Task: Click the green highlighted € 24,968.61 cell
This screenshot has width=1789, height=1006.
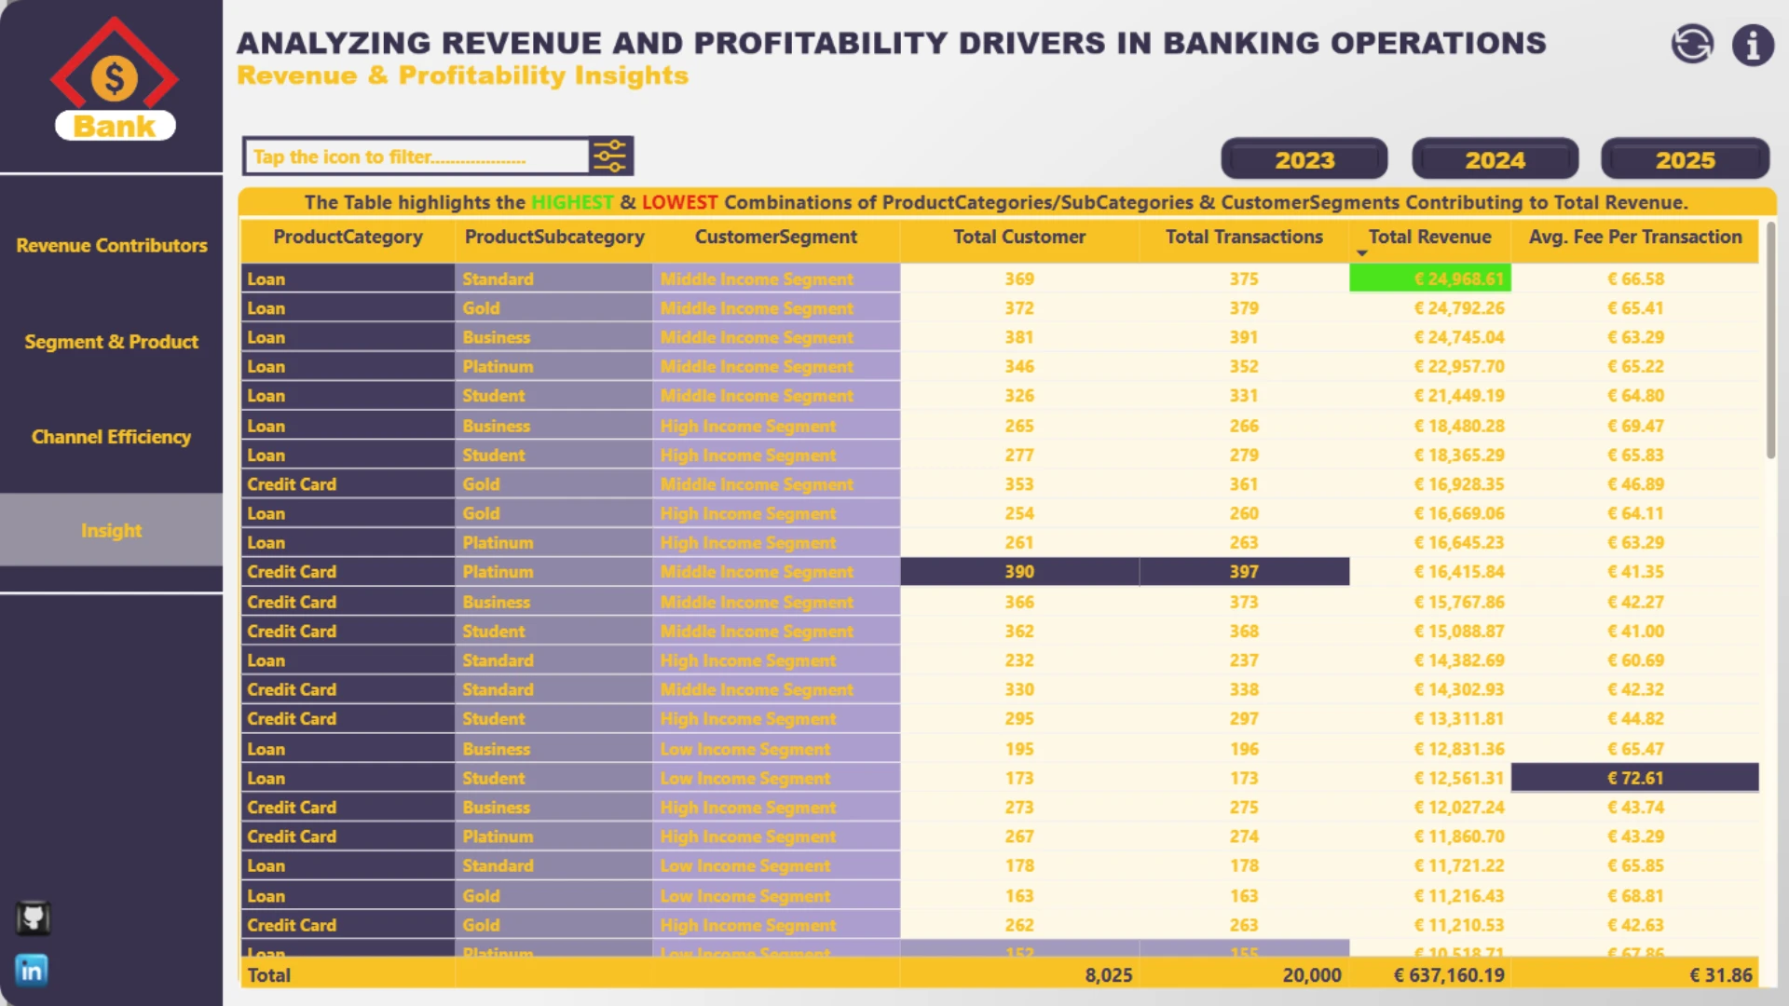Action: [1430, 279]
